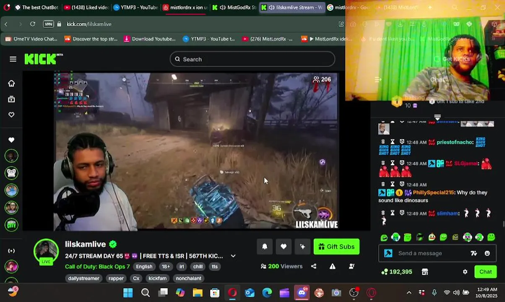Open File Explorer from taskbar
505x302 pixels.
198,293
